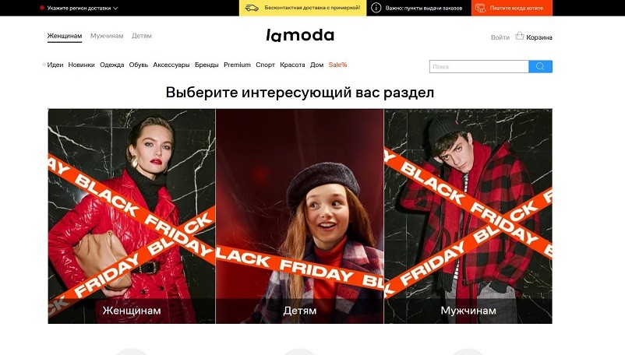The height and width of the screenshot is (355, 625).
Task: Click the payment card icon in orange banner
Action: coord(480,8)
